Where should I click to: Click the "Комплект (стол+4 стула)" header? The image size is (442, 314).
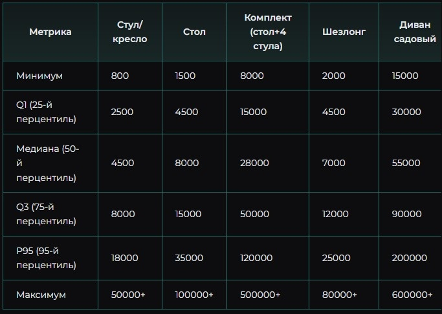click(268, 32)
